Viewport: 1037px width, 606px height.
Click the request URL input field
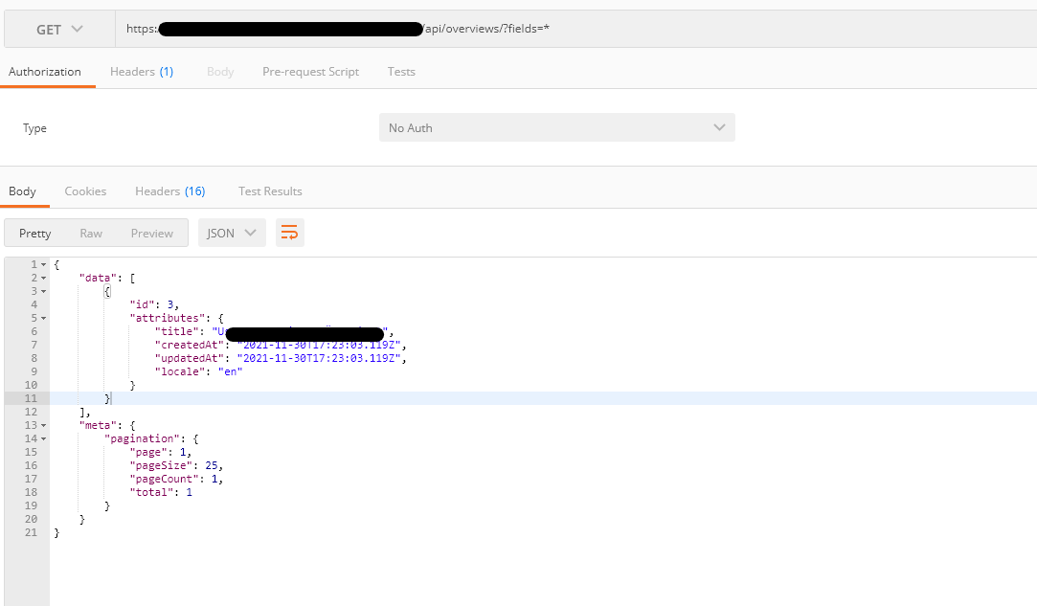(575, 29)
